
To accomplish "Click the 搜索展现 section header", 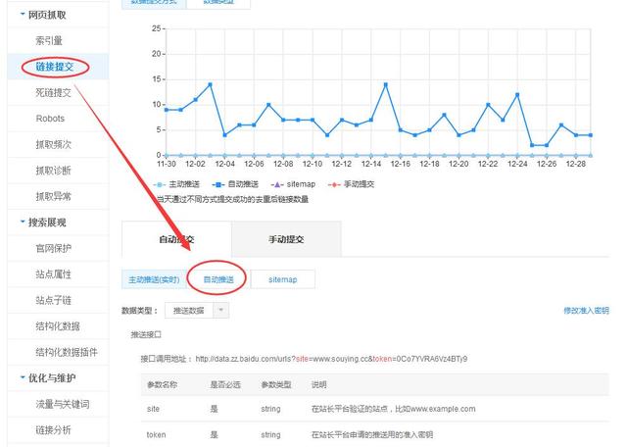I will [x=47, y=223].
